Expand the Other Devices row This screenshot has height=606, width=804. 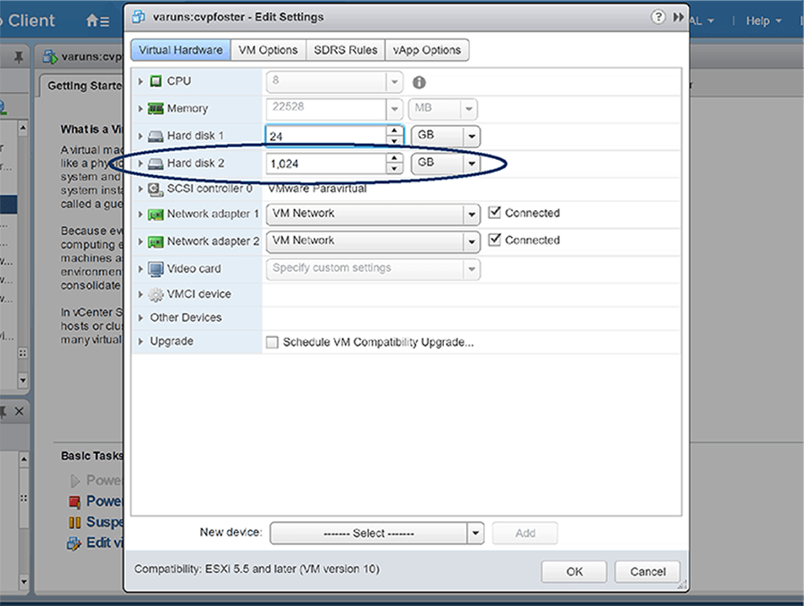pos(140,317)
